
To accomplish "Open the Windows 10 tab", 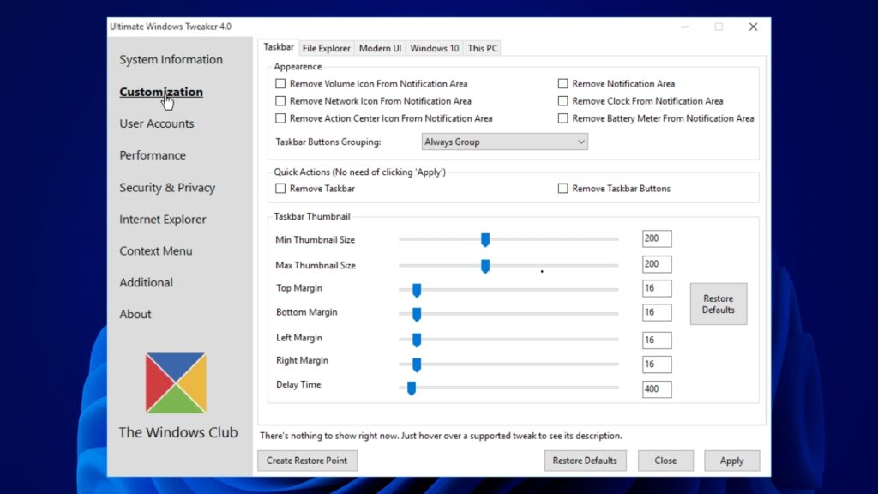I will pos(434,48).
